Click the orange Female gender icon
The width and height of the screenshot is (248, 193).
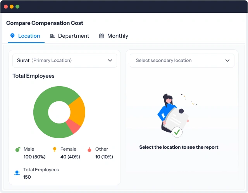[x=55, y=149]
